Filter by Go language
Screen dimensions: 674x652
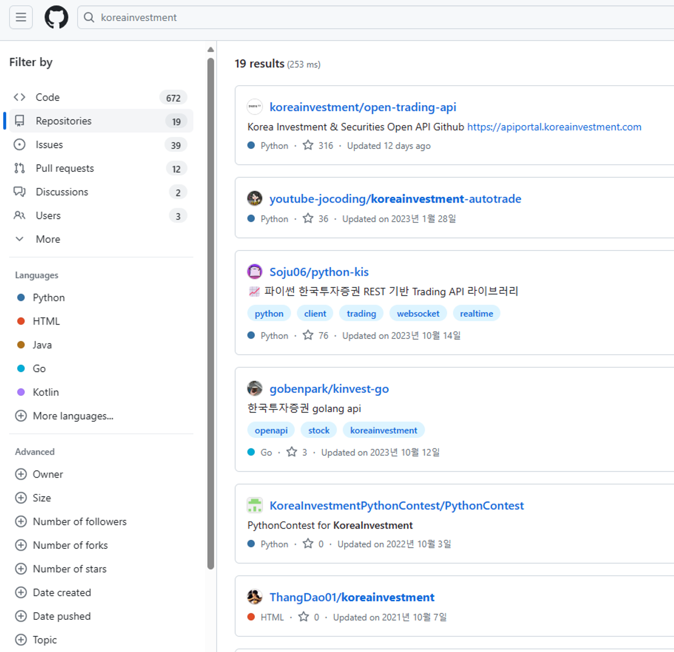39,368
